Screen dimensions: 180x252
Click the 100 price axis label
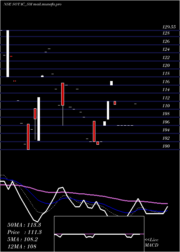[x=166, y=146]
